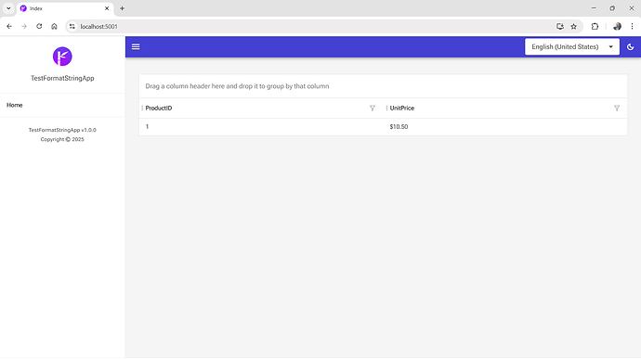Switch to dark mode with moon icon

coord(631,46)
